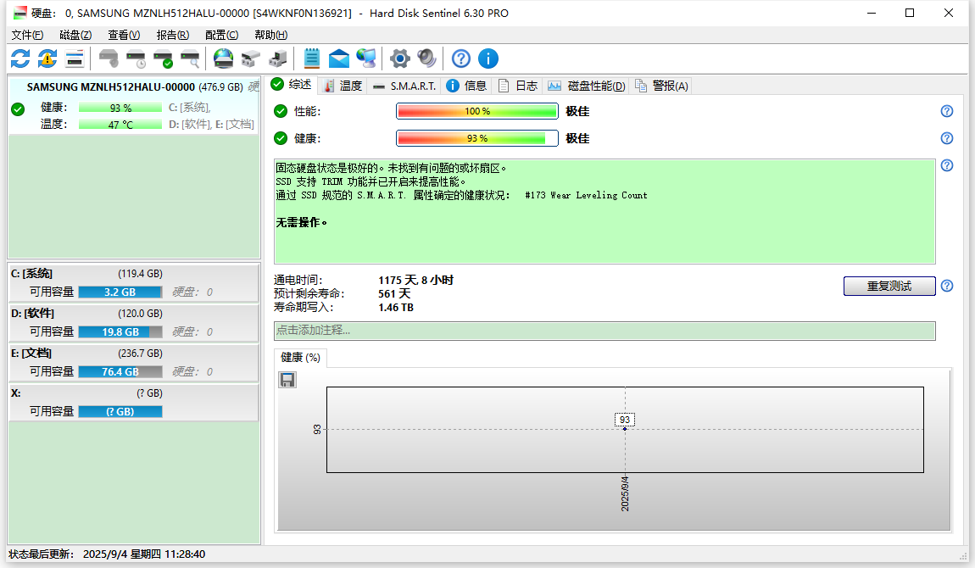Open the report notepad icon in toolbar
This screenshot has width=975, height=568.
tap(311, 58)
